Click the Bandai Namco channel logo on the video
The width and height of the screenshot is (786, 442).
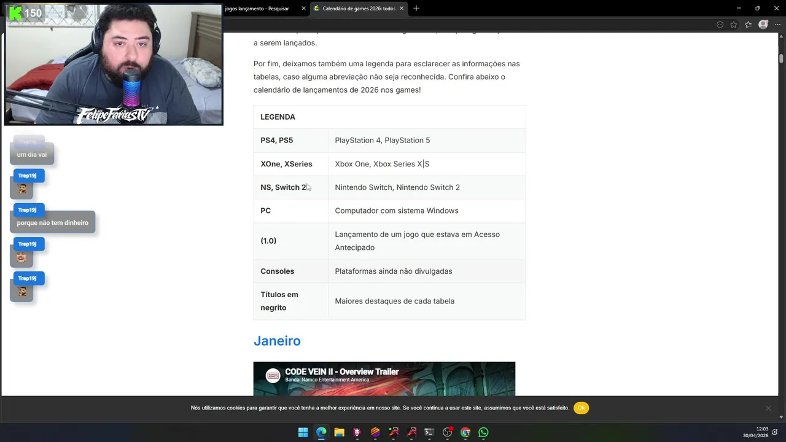click(273, 376)
